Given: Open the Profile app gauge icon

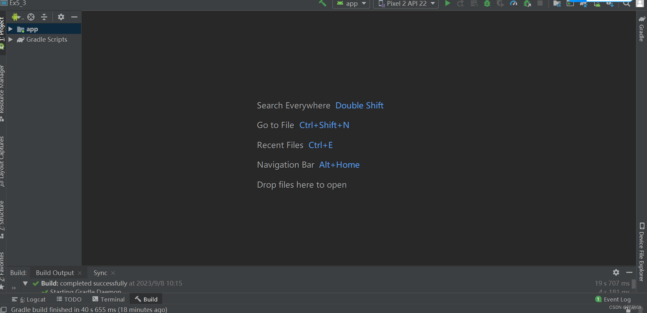Looking at the screenshot, I should 514,4.
